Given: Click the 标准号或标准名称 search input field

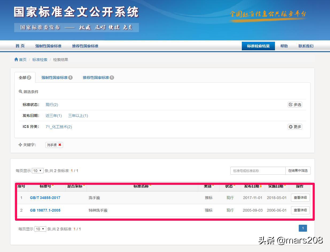Looking at the screenshot, I should pyautogui.click(x=257, y=170).
